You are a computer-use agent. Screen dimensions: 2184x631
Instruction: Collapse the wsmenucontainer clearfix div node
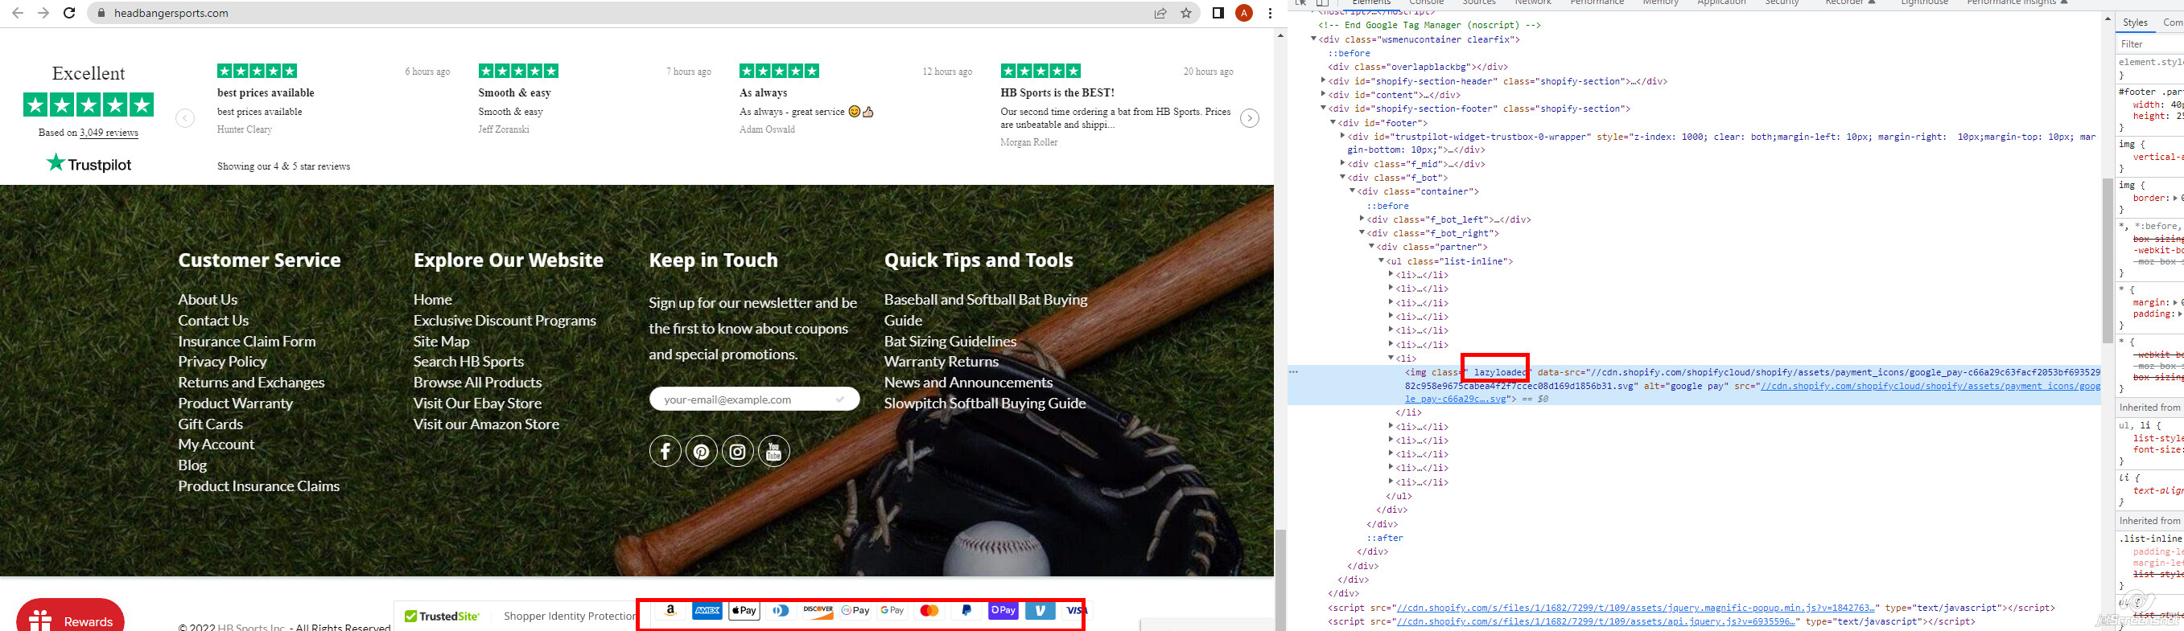tap(1313, 39)
